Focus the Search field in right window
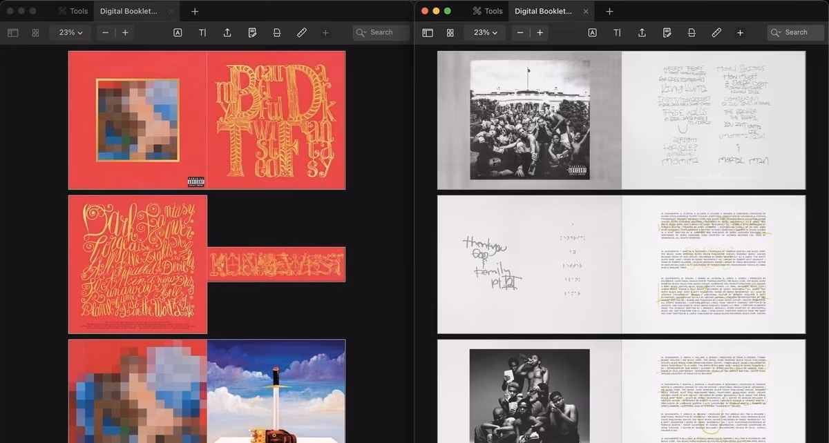This screenshot has width=829, height=443. click(x=795, y=32)
